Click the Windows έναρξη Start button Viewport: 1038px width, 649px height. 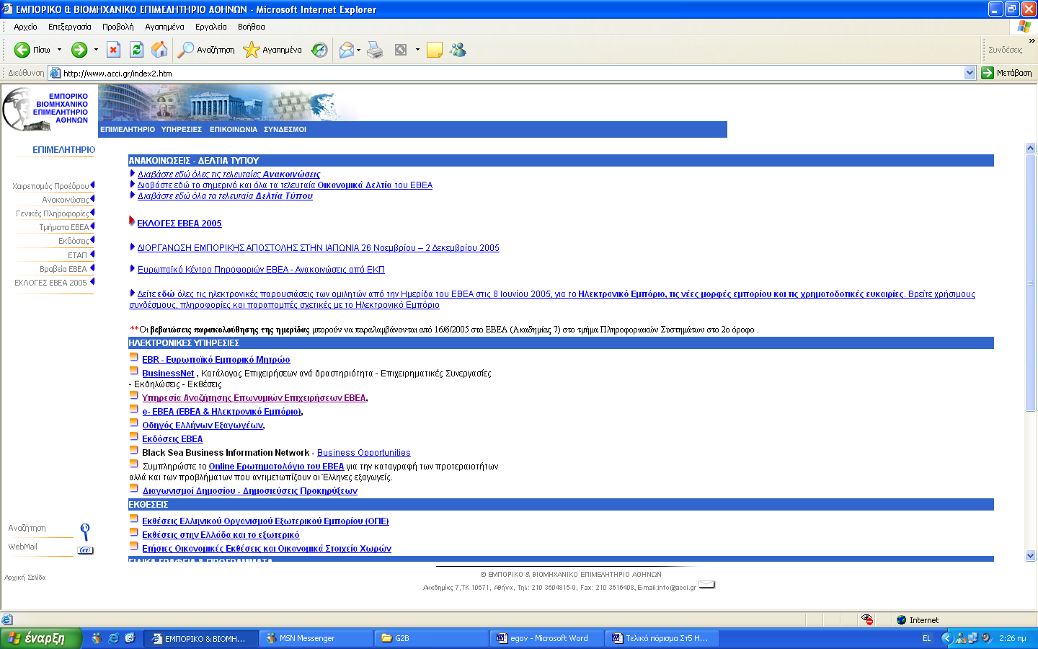(40, 638)
